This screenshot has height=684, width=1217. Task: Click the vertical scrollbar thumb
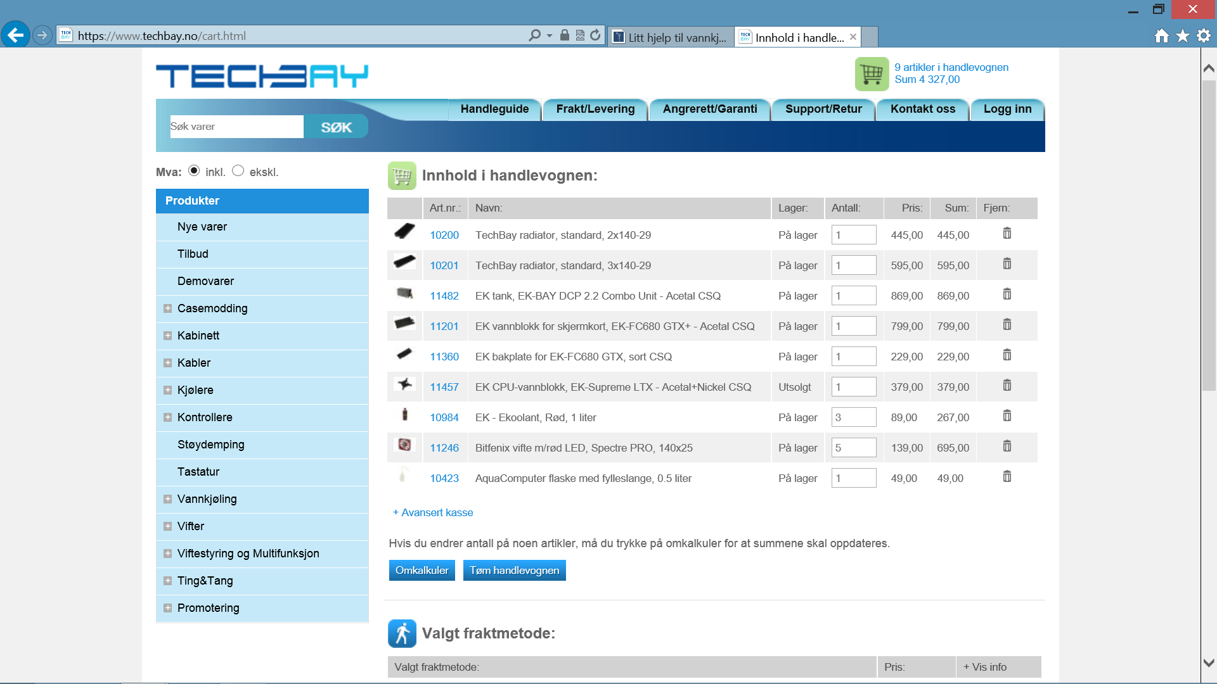[x=1209, y=234]
